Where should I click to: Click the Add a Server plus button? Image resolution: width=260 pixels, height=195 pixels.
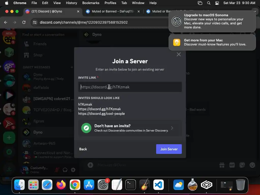9,138
